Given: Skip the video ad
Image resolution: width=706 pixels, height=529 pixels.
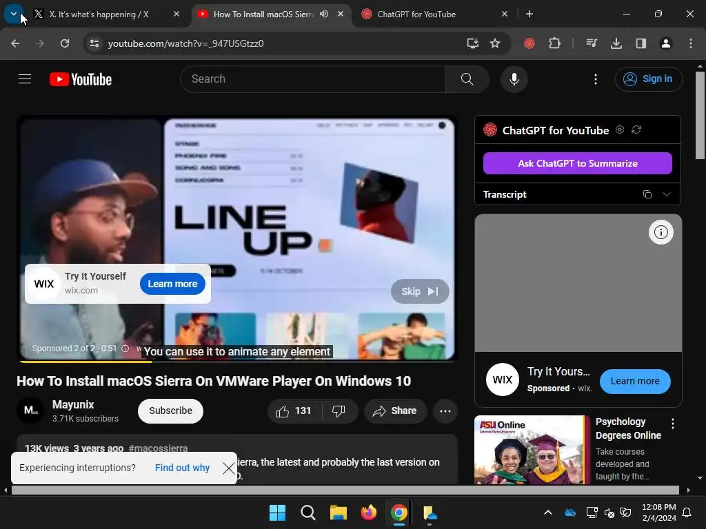Looking at the screenshot, I should click(420, 291).
